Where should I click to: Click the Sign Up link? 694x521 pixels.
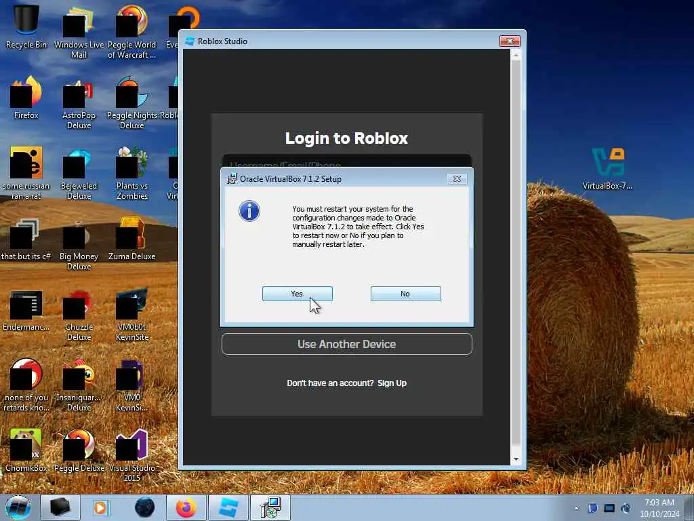pos(392,383)
